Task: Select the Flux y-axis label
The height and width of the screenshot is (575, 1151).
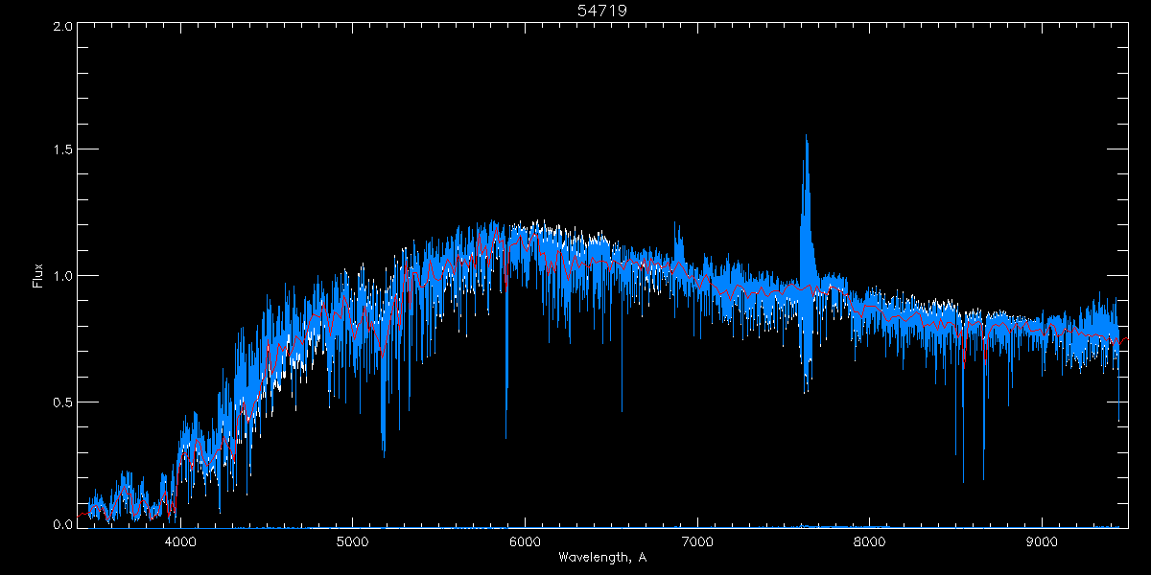Action: (x=38, y=276)
